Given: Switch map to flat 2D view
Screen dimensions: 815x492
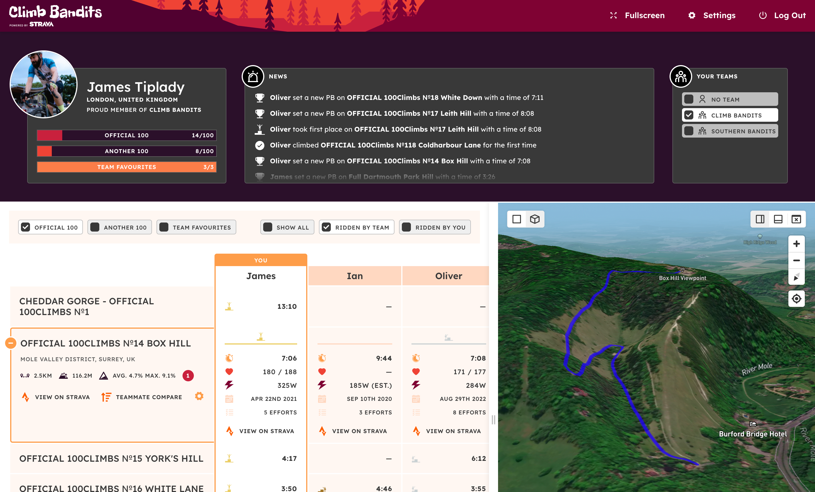Looking at the screenshot, I should (516, 219).
